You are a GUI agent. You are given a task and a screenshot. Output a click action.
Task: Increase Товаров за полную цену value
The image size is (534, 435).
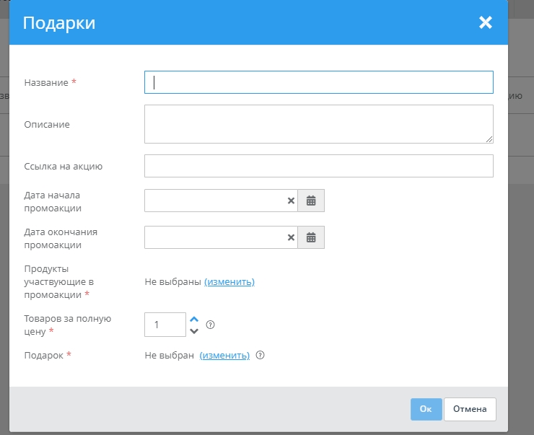(193, 319)
